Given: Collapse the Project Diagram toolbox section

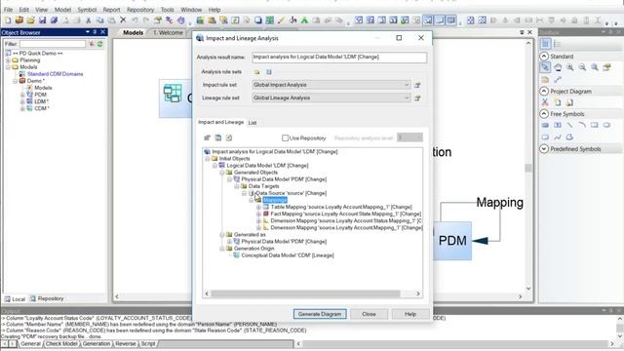Looking at the screenshot, I should coord(544,91).
